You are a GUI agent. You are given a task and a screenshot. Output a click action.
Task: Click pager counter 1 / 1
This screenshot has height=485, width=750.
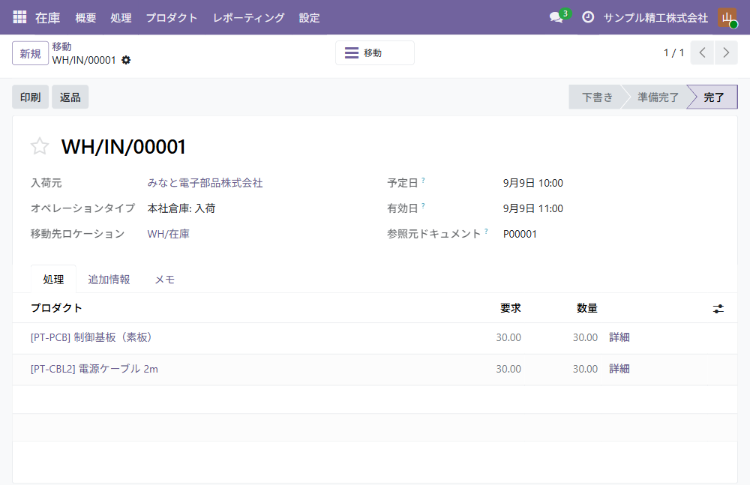point(673,52)
